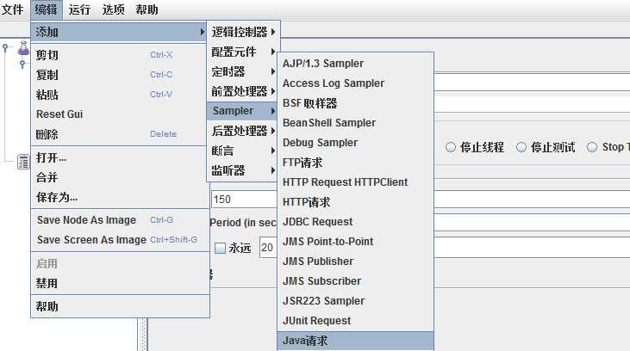Image resolution: width=630 pixels, height=351 pixels.
Task: Choose BSF 取样器
Action: [356, 103]
